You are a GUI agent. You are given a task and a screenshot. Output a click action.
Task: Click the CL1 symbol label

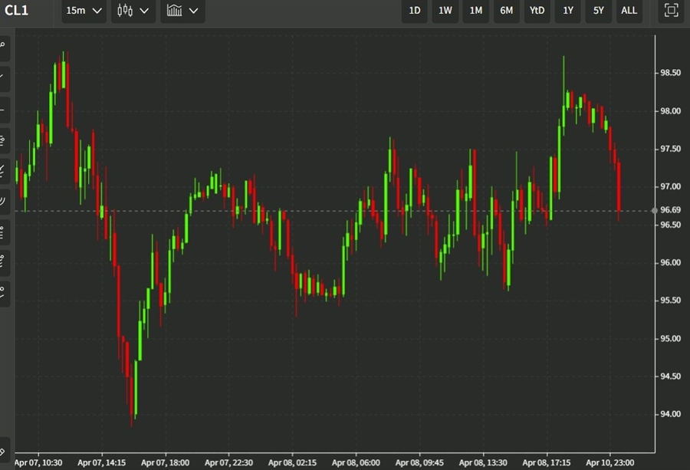15,11
